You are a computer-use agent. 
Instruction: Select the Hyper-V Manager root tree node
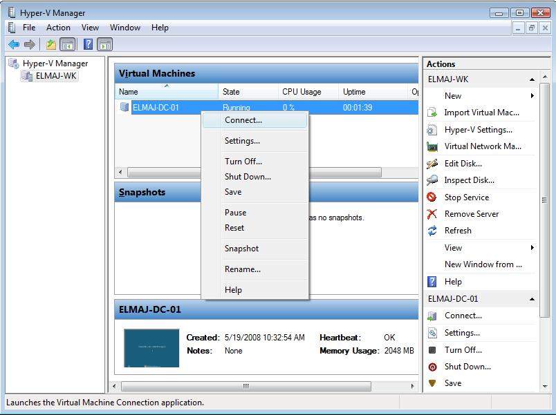click(55, 64)
